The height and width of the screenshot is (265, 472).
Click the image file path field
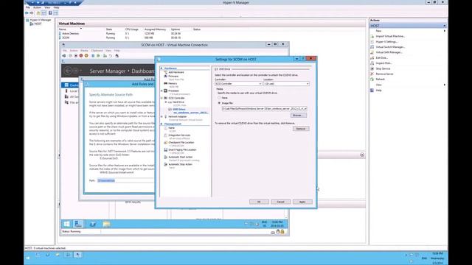click(x=264, y=109)
